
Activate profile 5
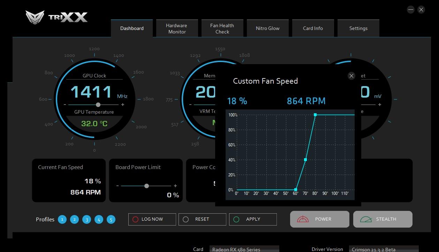(x=111, y=219)
